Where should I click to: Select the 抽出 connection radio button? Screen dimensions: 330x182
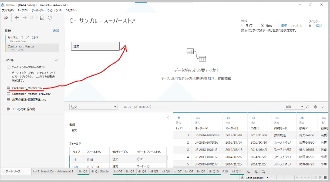[263, 25]
